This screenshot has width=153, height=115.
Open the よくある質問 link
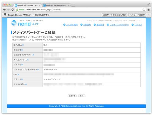[x=72, y=25]
